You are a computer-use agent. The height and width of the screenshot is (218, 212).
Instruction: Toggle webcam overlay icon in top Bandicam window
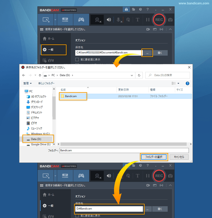(x=97, y=20)
